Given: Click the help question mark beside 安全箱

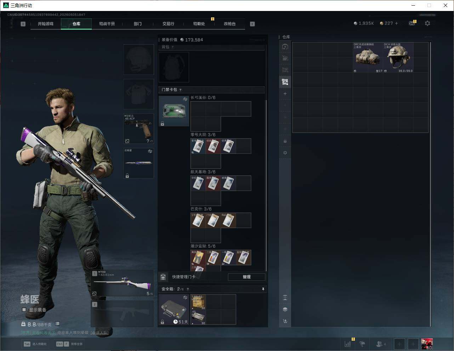Looking at the screenshot, I should 188,289.
